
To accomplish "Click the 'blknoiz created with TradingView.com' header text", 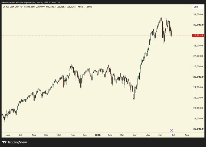I will (18, 2).
